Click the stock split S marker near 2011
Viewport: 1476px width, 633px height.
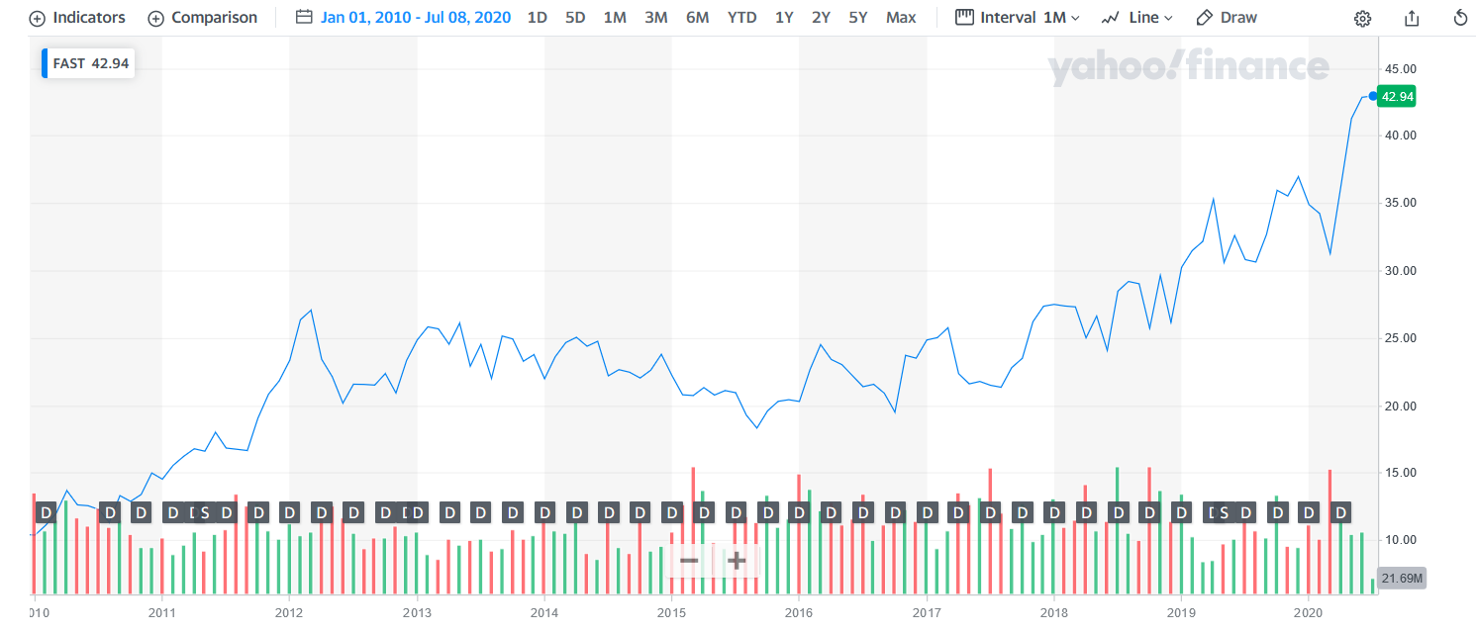[x=205, y=512]
